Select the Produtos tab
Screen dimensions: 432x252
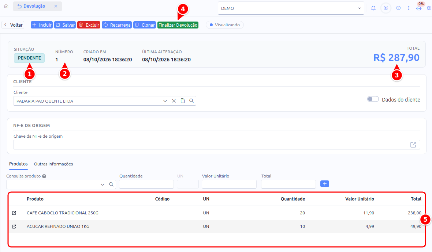click(18, 164)
